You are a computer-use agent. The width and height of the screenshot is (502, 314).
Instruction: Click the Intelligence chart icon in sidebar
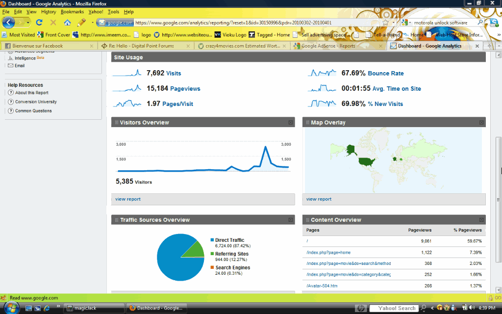point(11,58)
